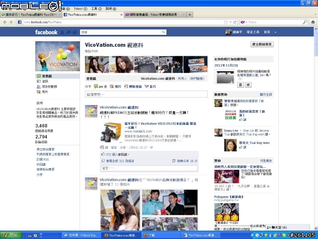Switch to the VicoVation Firefox taskbar button
This screenshot has height=239, width=318.
121,236
